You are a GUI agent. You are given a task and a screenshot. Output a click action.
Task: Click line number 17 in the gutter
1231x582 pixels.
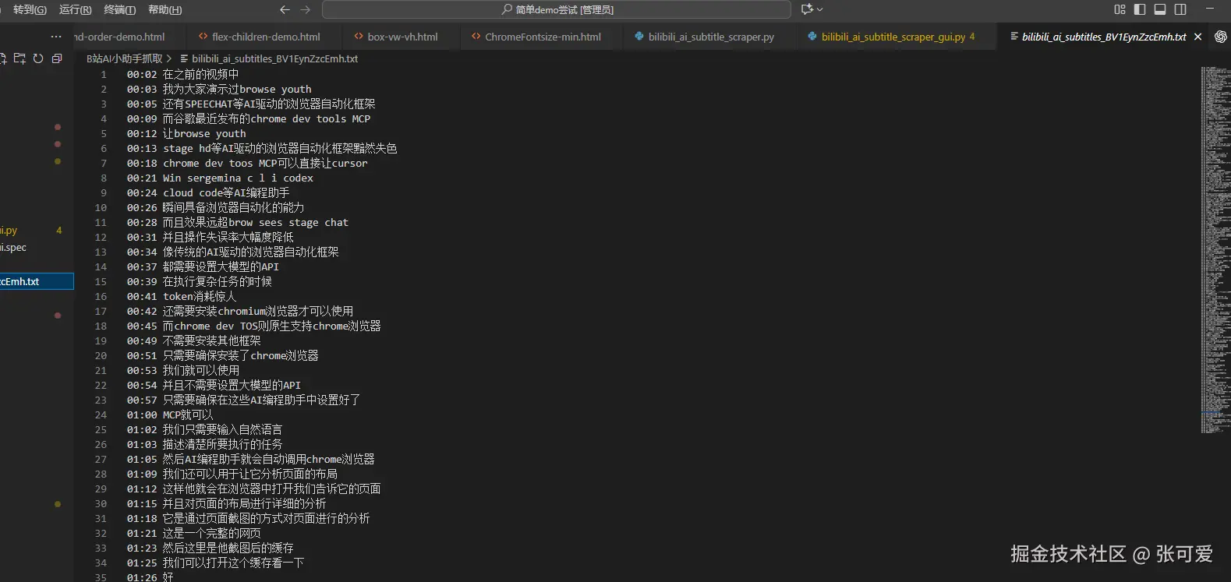pyautogui.click(x=101, y=311)
